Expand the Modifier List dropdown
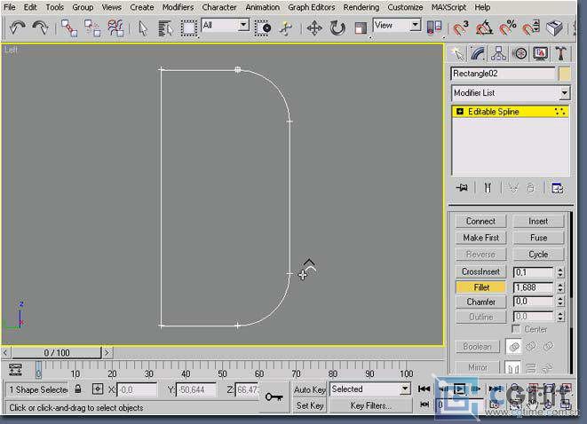The image size is (587, 424). [x=565, y=93]
